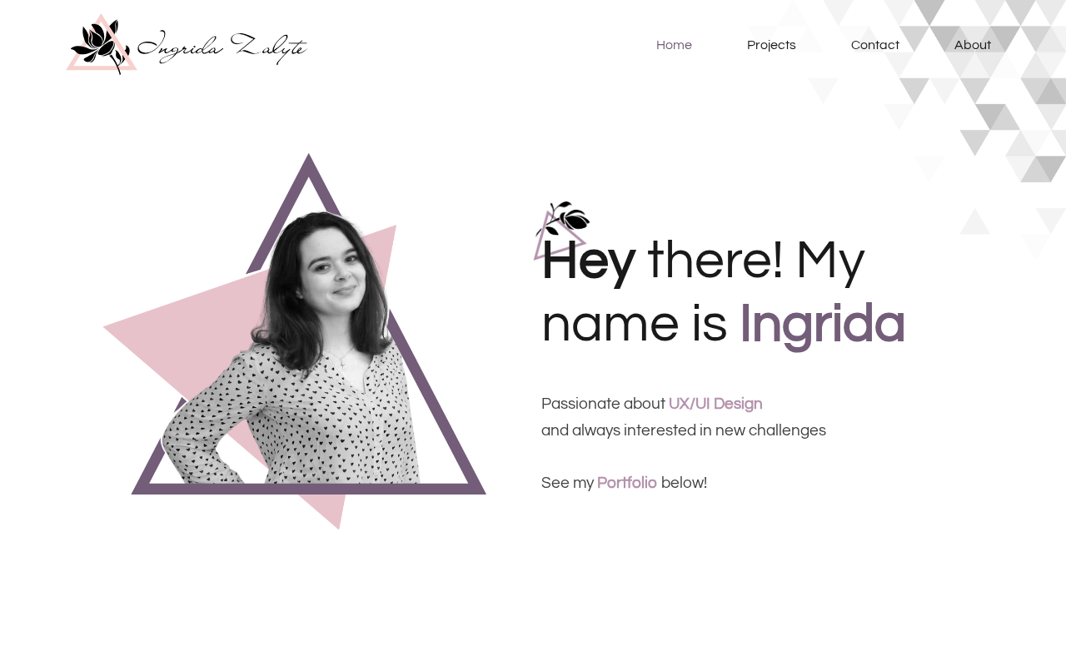The image size is (1066, 666).
Task: Click the Ingrida Zalyte signature logo text
Action: coord(222,47)
